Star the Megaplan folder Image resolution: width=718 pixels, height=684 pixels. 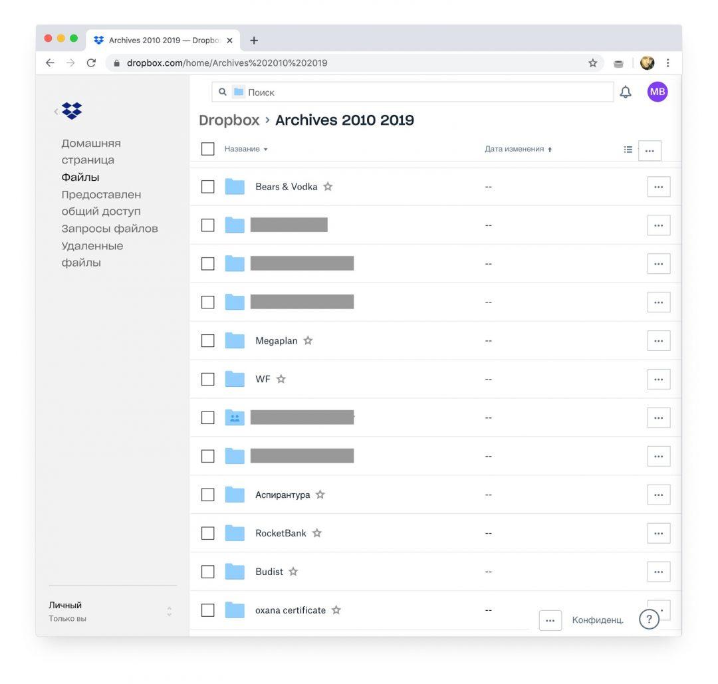[308, 340]
